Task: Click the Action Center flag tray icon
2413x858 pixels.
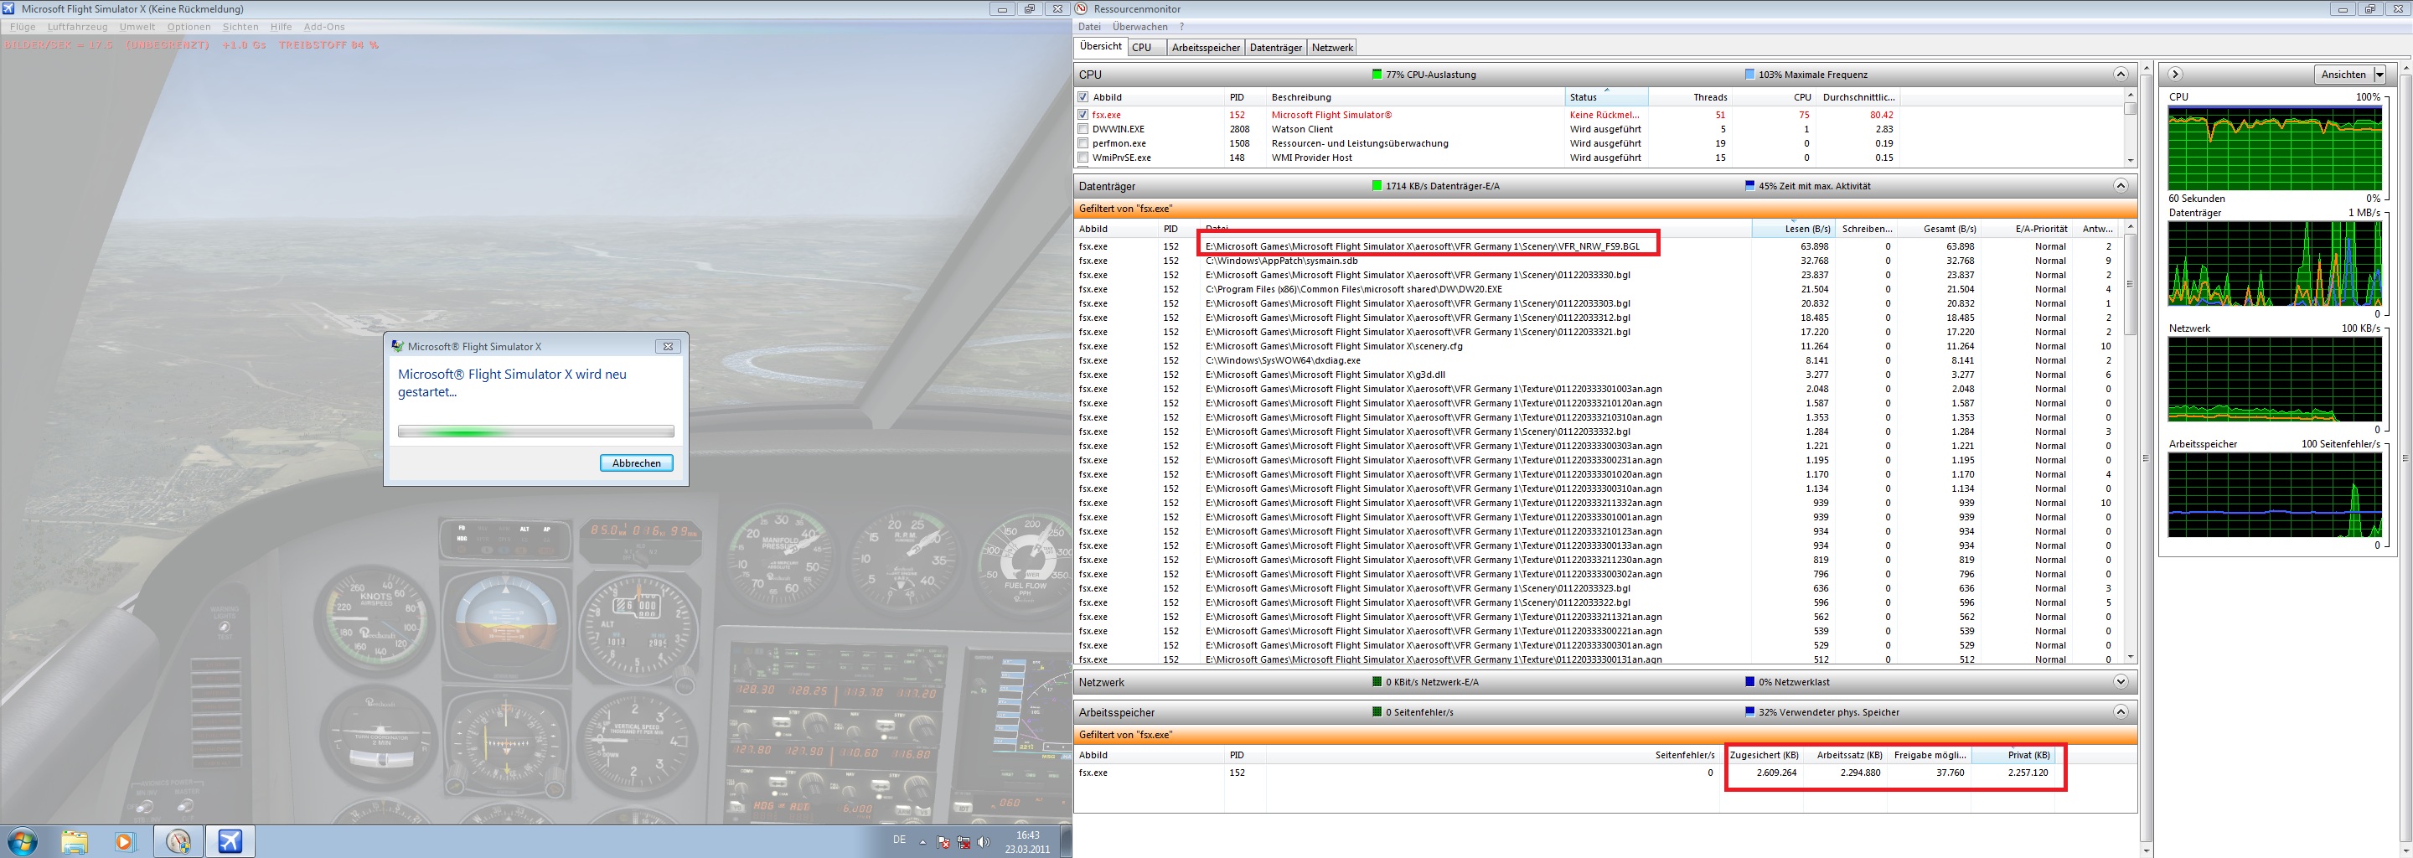Action: tap(943, 842)
